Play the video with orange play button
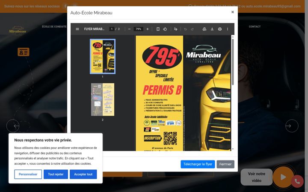The width and height of the screenshot is (308, 192). 283,177
